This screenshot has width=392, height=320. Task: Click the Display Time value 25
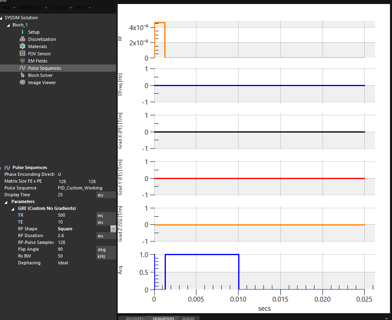60,195
